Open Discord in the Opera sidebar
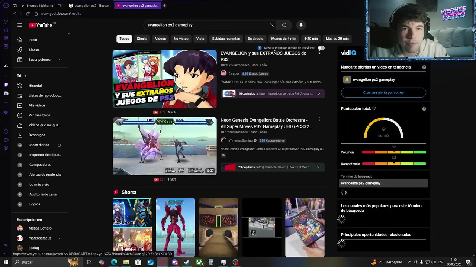 (x=6, y=93)
